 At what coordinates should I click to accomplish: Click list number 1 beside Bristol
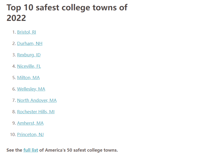(14, 32)
